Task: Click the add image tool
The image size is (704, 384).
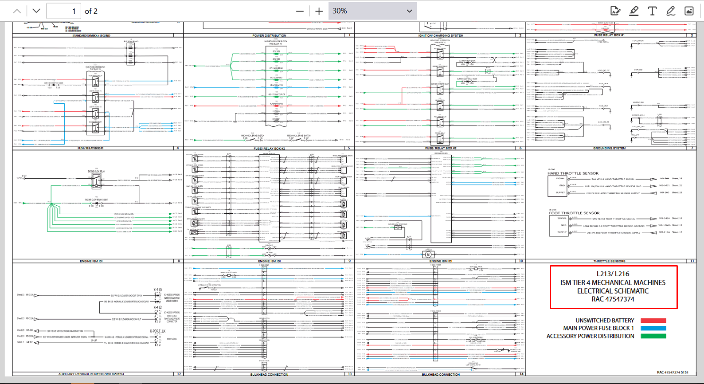Action: (x=689, y=11)
